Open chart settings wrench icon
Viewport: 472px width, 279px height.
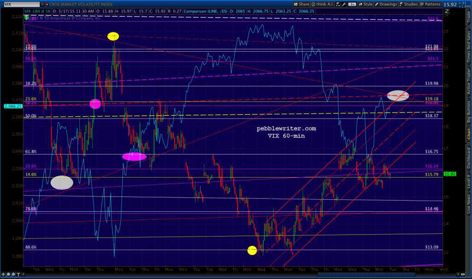tap(344, 4)
